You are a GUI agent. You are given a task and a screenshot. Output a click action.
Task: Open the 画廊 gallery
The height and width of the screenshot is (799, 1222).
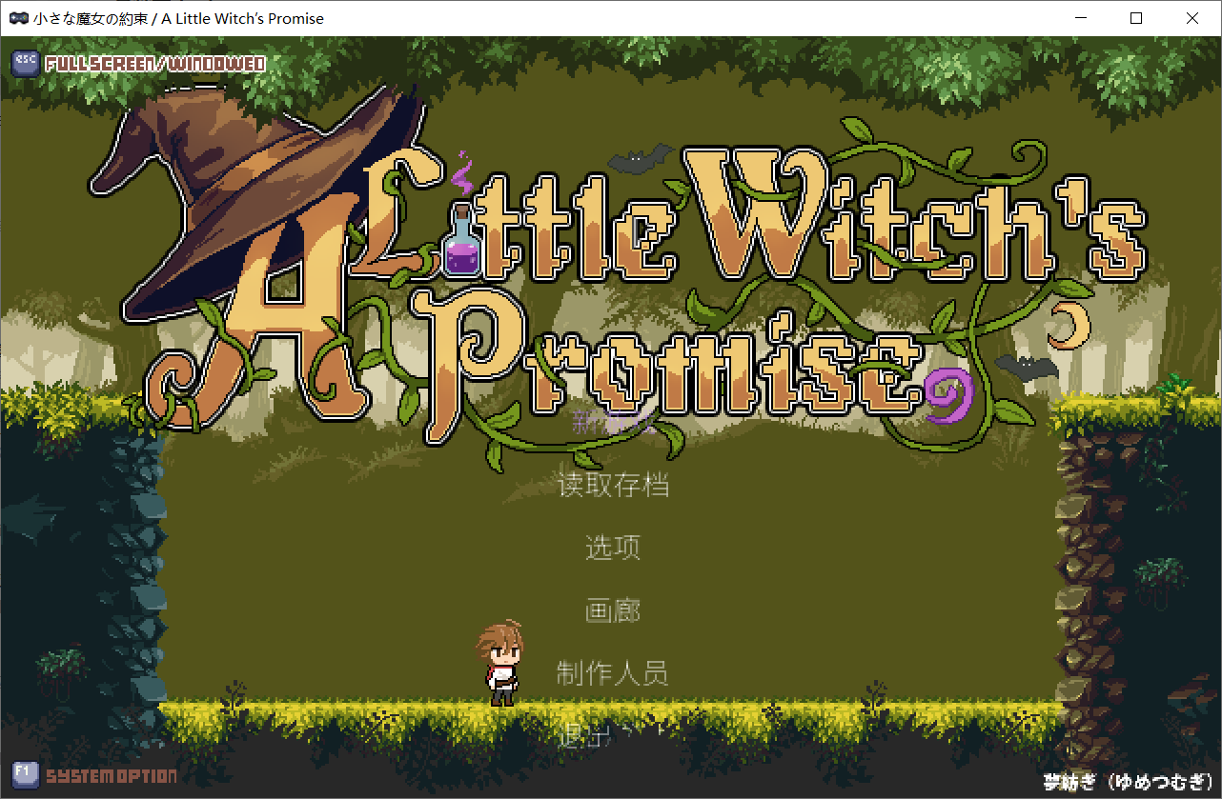tap(613, 610)
